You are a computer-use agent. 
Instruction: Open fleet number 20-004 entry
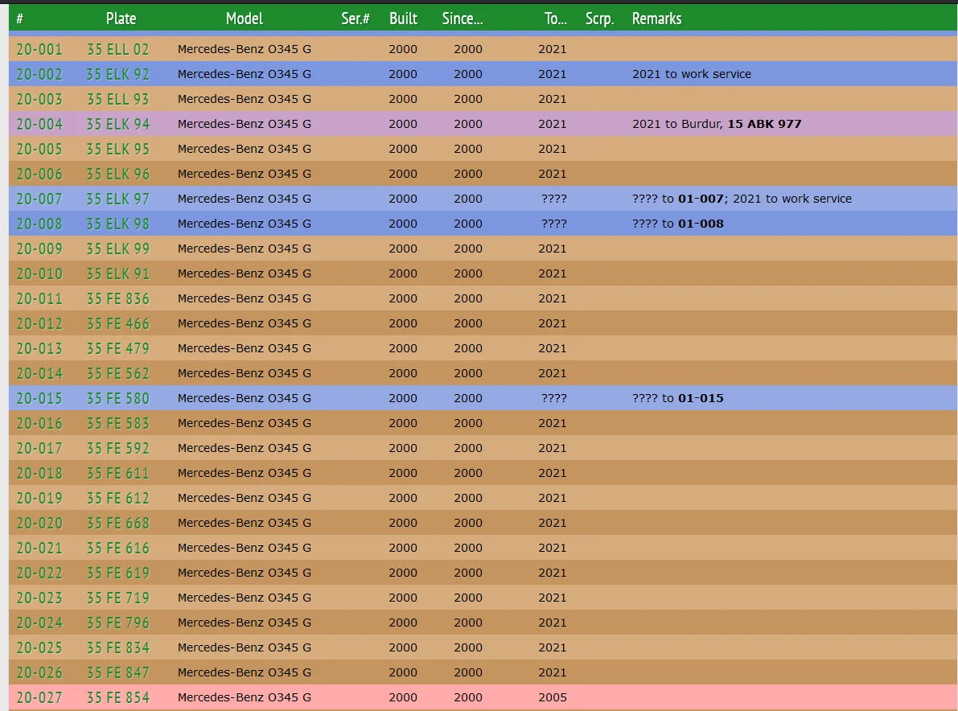coord(39,124)
